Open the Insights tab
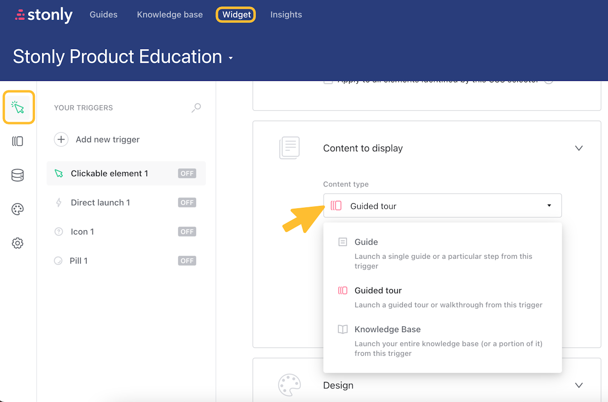Screen dimensions: 608x402 pos(286,15)
